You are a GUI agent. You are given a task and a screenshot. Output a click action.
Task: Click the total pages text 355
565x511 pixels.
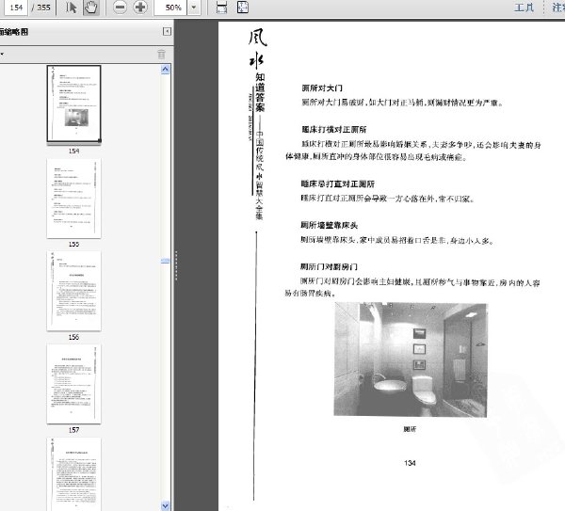pos(43,8)
